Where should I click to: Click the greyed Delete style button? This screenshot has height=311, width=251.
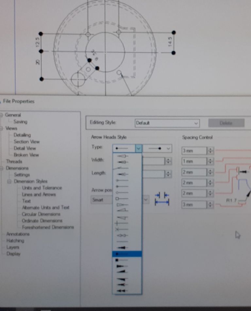click(x=226, y=123)
